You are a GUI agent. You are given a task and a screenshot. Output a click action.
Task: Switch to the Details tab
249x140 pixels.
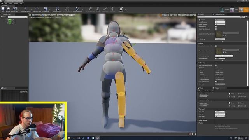tap(202, 14)
